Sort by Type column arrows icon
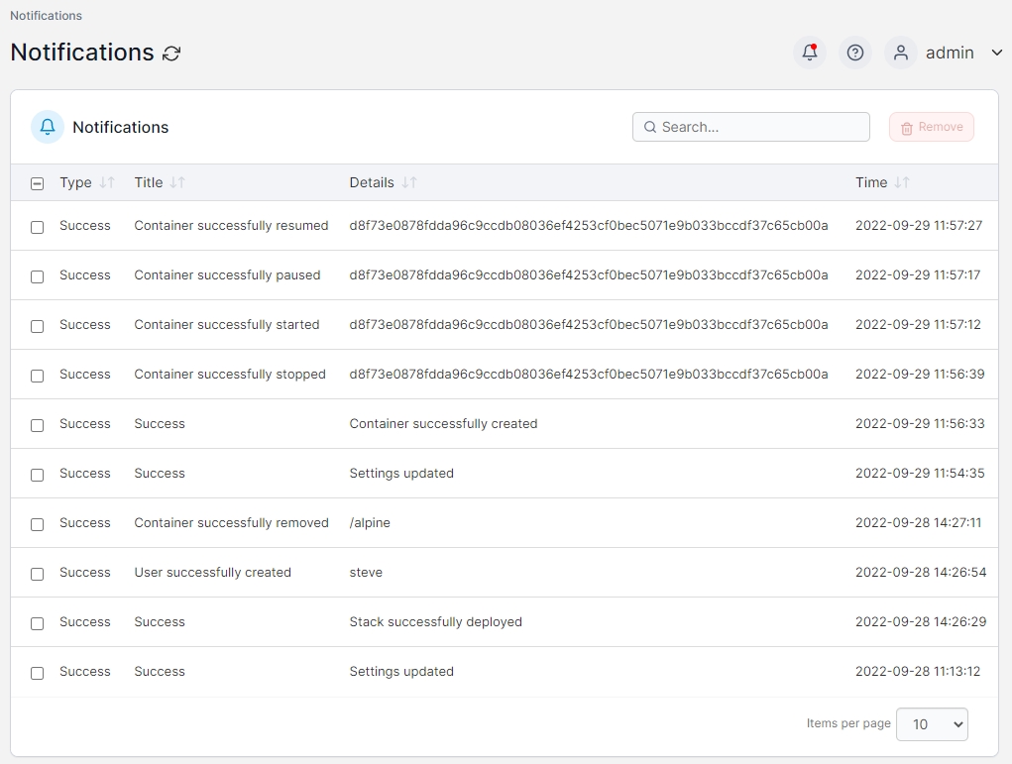 tap(107, 182)
